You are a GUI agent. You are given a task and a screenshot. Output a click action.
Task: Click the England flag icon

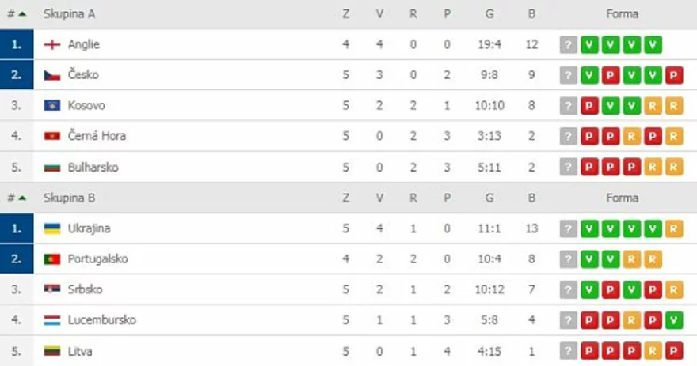click(52, 44)
